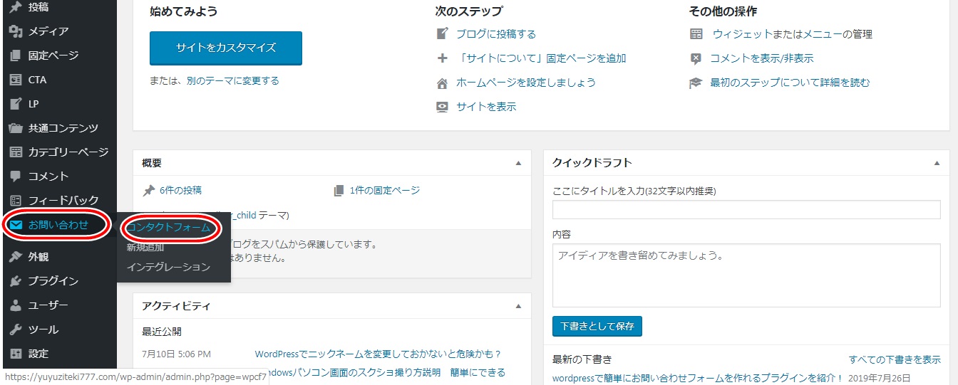This screenshot has height=385, width=958.
Task: Click the コメント speech bubble icon
Action: coord(16,176)
